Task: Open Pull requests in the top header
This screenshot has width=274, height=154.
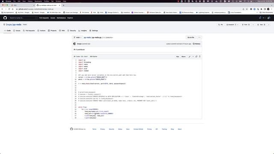Action: point(44,18)
